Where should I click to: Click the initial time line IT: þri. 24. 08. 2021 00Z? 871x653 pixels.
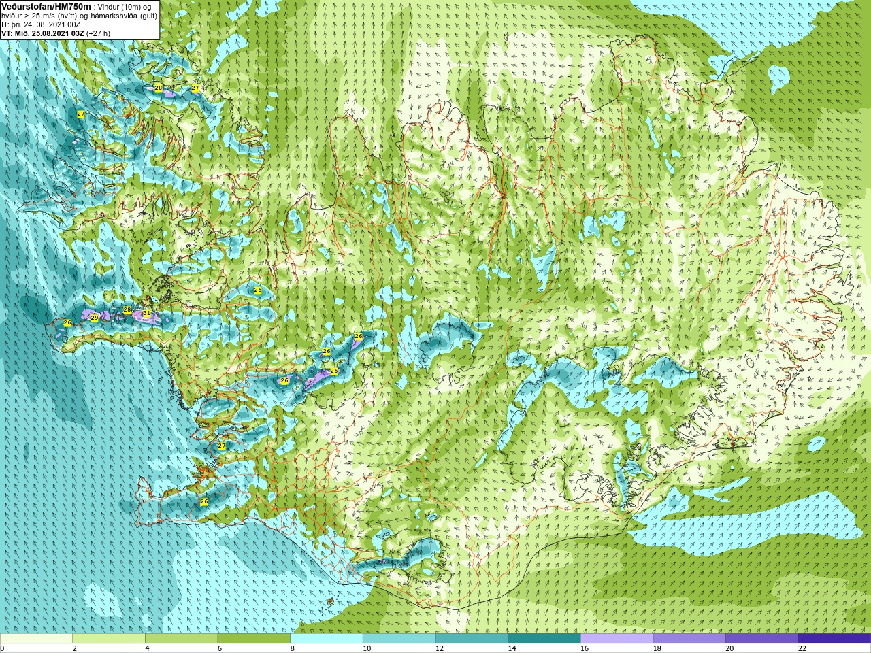[x=41, y=24]
